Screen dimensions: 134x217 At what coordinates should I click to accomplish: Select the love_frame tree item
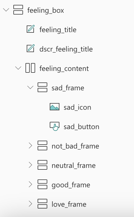[69, 204]
